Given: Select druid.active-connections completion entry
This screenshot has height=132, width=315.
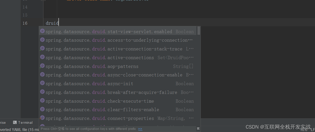Looking at the screenshot, I should point(118,58).
